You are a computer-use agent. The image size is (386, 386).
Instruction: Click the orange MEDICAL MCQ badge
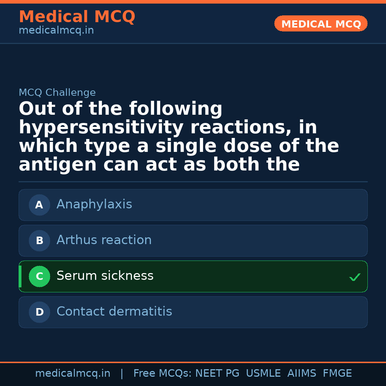321,24
